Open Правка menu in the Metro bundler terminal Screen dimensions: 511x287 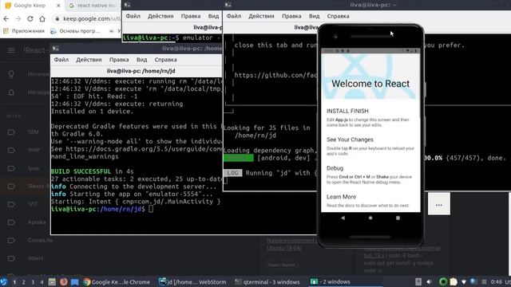[291, 16]
